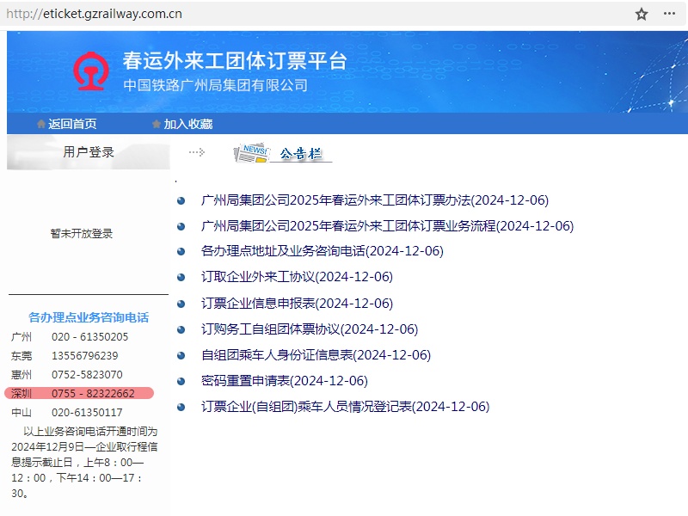Open 订票企业信息申报表 link
This screenshot has height=516, width=688.
[297, 304]
